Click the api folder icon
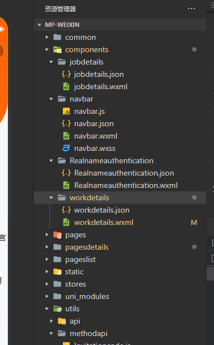The image size is (214, 345). 62,321
